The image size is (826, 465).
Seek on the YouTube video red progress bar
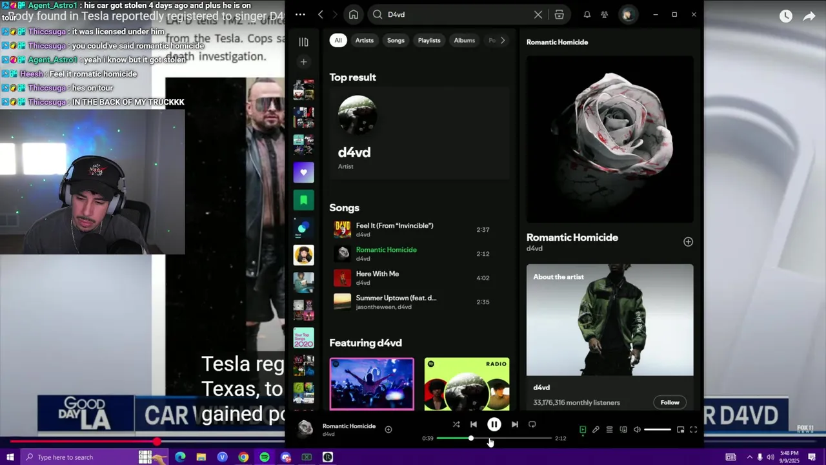[413, 442]
